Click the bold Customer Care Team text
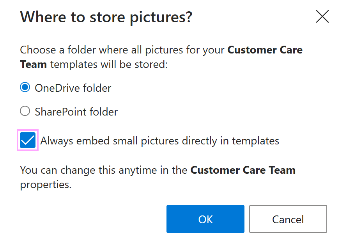The width and height of the screenshot is (347, 242). [x=265, y=50]
